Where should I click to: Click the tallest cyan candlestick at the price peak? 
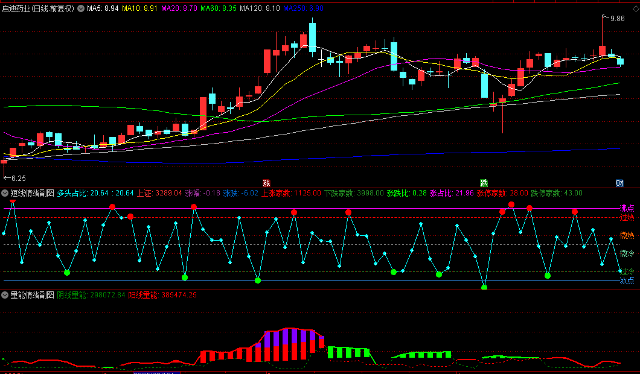[x=312, y=37]
